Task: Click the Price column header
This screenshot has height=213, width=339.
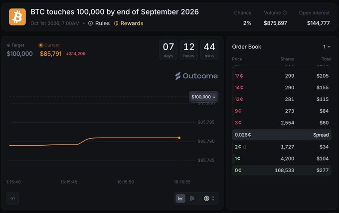Action: click(x=237, y=59)
